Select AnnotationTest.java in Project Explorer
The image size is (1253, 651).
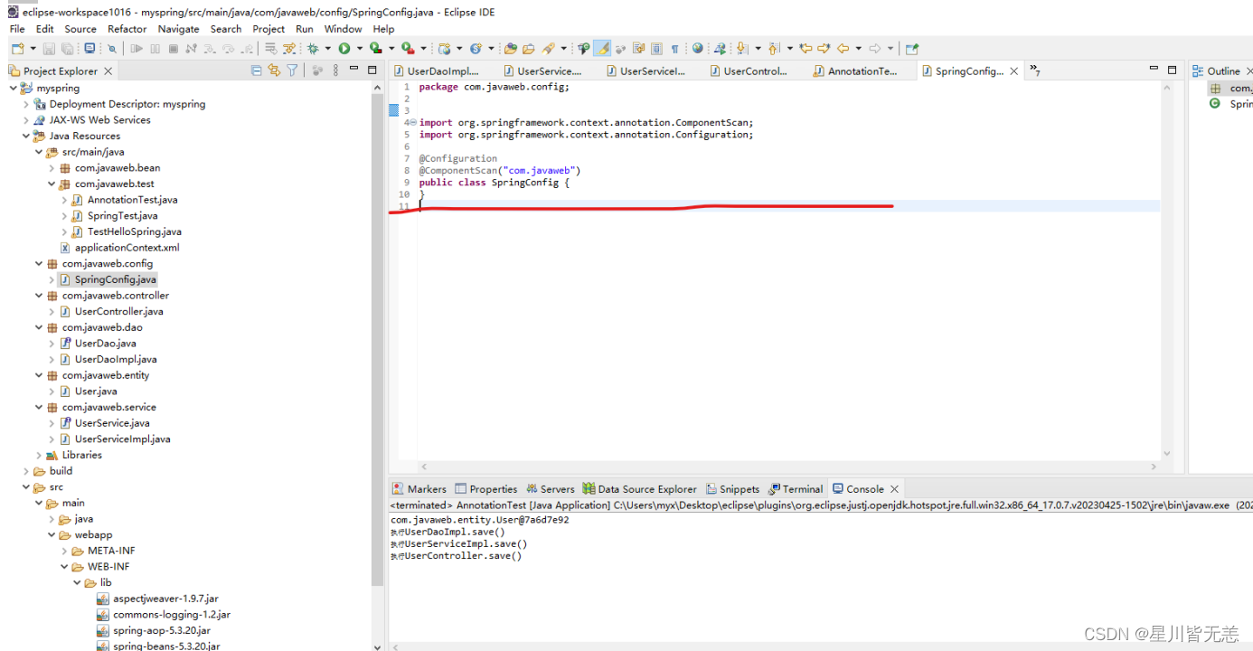tap(132, 200)
